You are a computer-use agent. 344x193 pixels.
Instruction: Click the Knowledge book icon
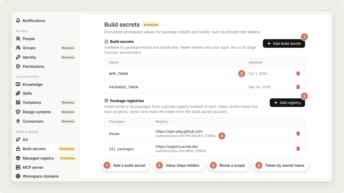tap(18, 84)
